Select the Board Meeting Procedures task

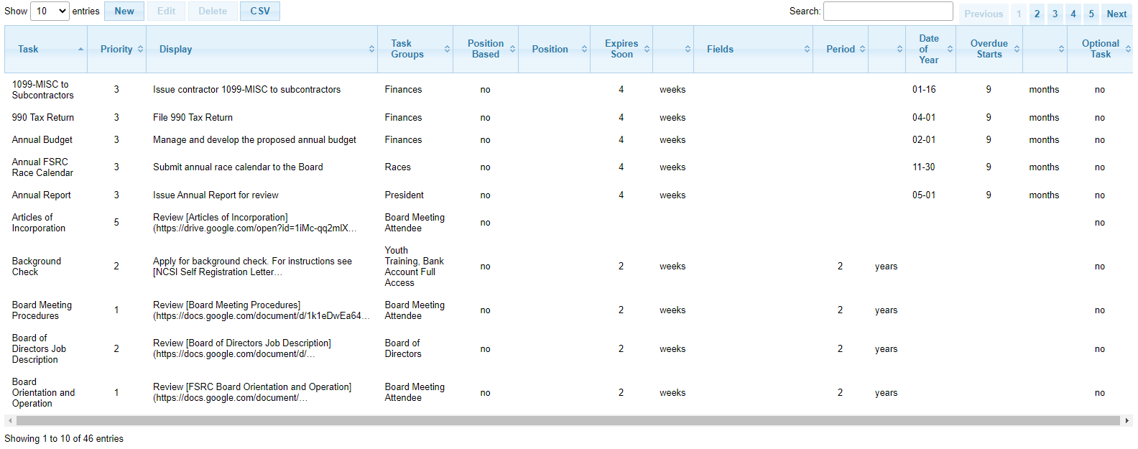[x=42, y=310]
